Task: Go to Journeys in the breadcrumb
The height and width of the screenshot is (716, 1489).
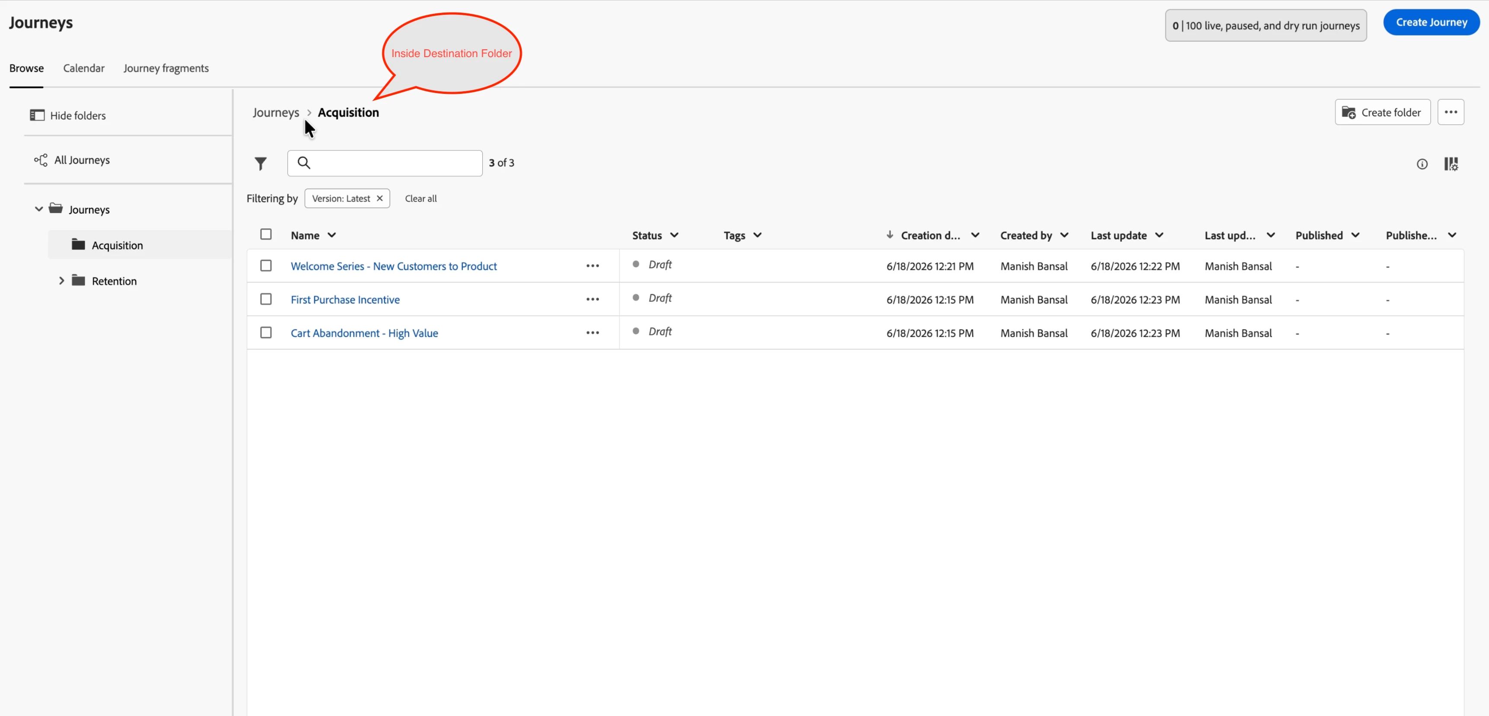Action: pos(276,112)
